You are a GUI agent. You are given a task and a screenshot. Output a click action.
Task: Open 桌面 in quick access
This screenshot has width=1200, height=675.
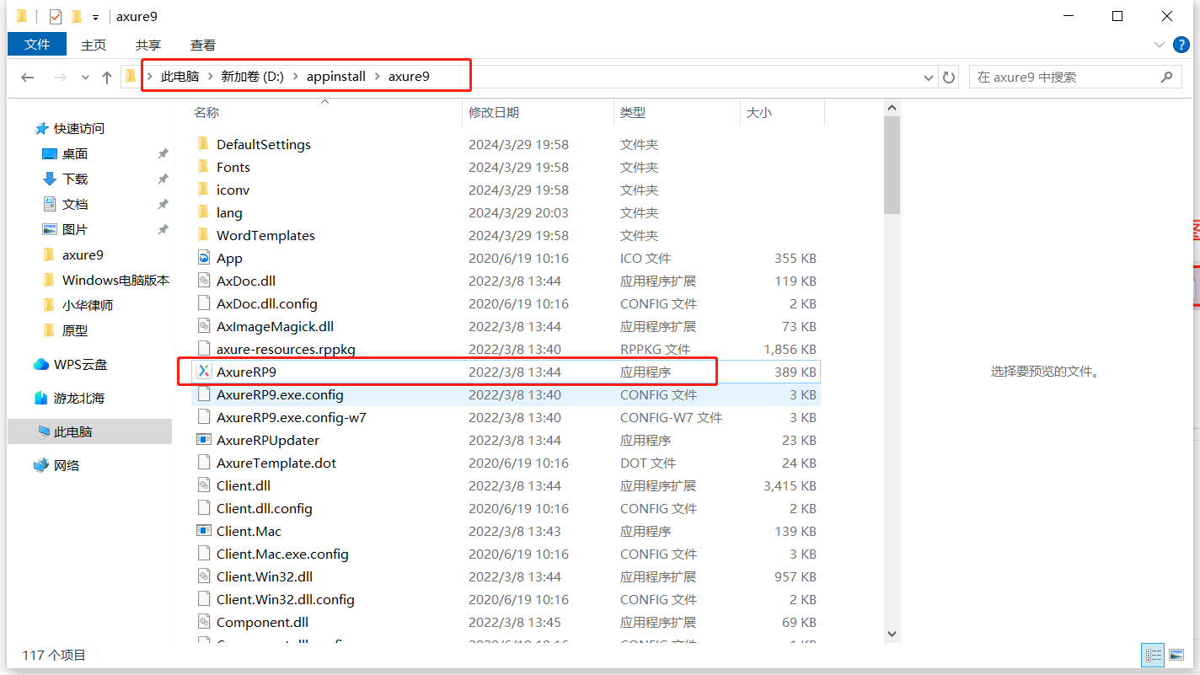75,154
